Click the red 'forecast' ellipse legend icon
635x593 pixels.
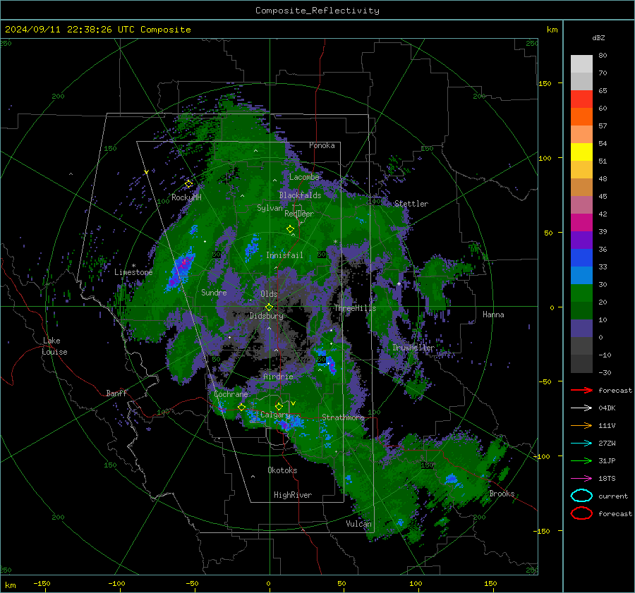tap(581, 513)
